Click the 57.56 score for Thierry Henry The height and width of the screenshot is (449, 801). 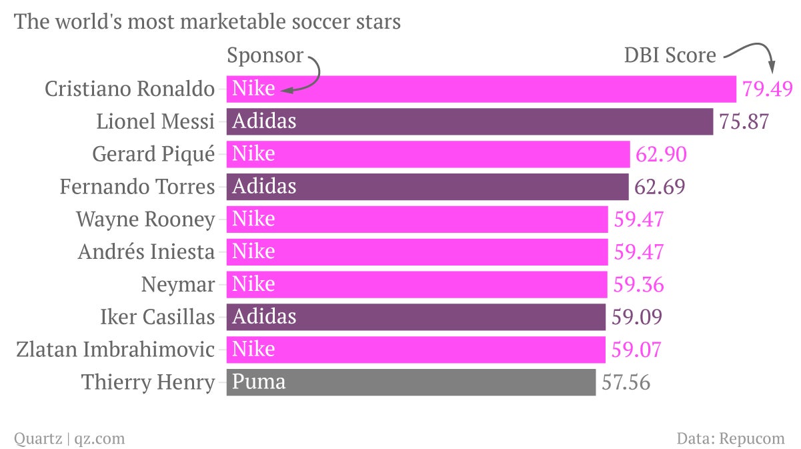tap(626, 382)
